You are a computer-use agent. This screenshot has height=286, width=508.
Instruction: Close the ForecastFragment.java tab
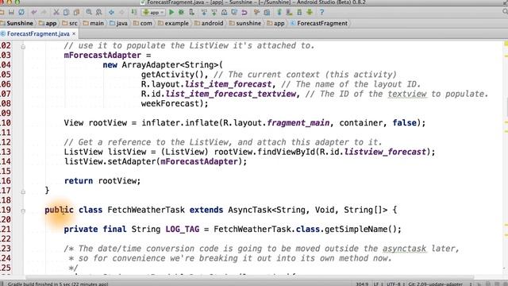click(74, 33)
